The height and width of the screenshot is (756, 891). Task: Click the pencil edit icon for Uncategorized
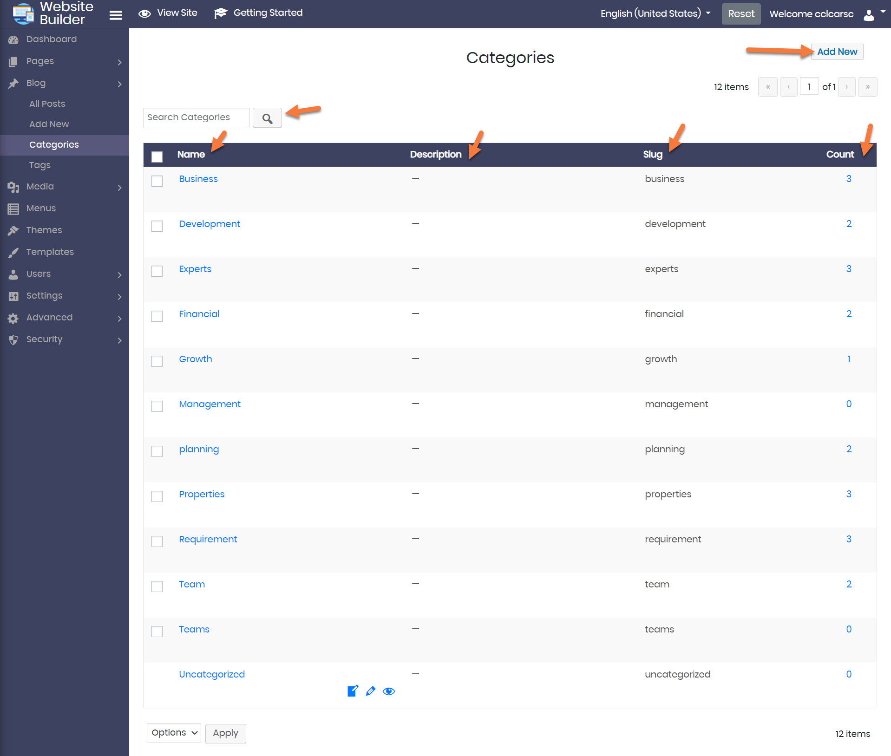(x=370, y=691)
